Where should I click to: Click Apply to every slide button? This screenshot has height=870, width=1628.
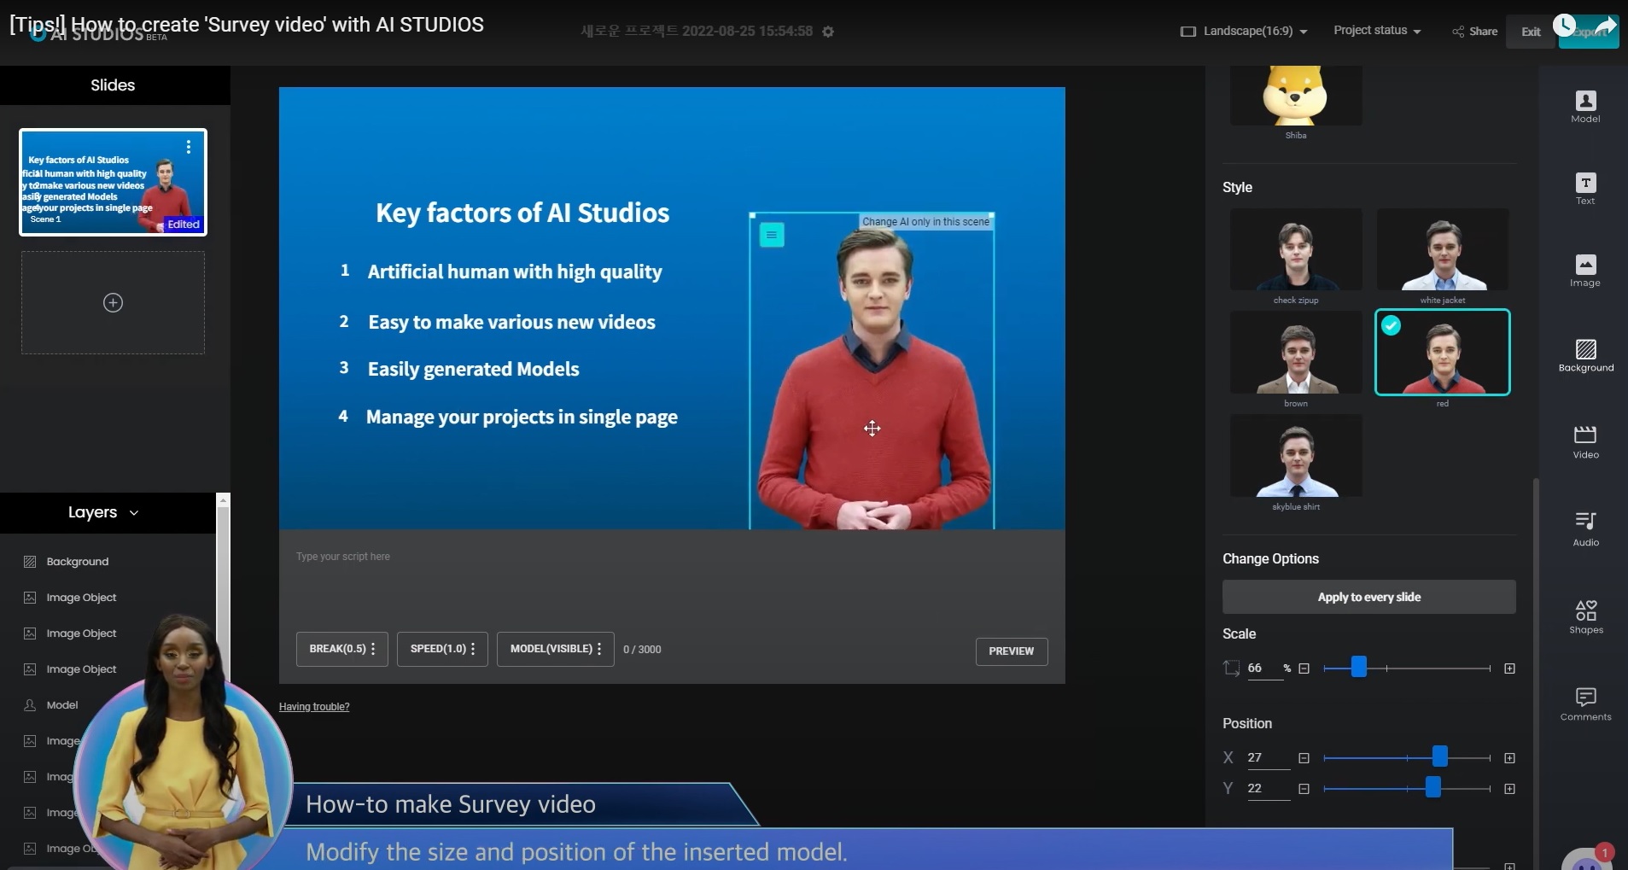point(1368,597)
